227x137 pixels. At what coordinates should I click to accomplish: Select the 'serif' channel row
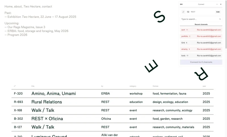[201, 30]
